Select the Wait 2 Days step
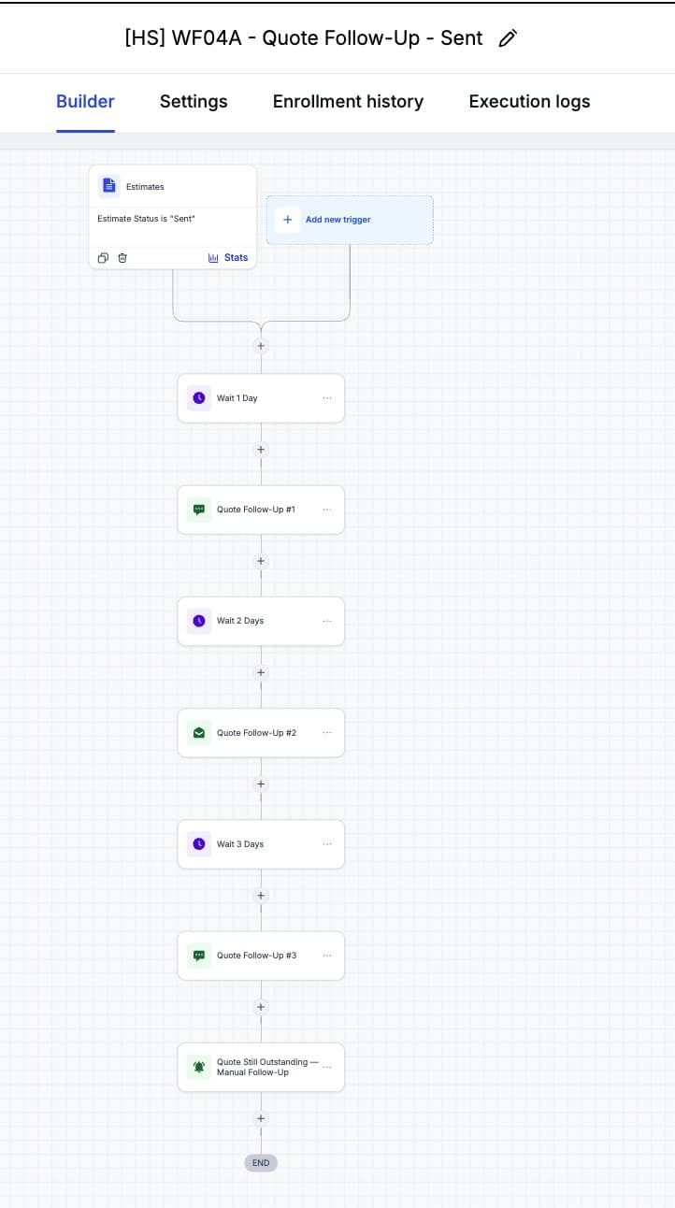Image resolution: width=675 pixels, height=1208 pixels. pyautogui.click(x=261, y=621)
